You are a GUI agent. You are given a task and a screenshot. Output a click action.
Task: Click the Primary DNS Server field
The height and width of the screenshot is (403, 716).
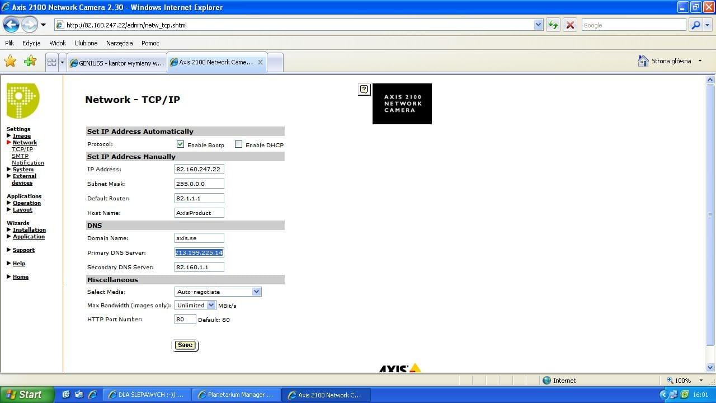coord(199,252)
